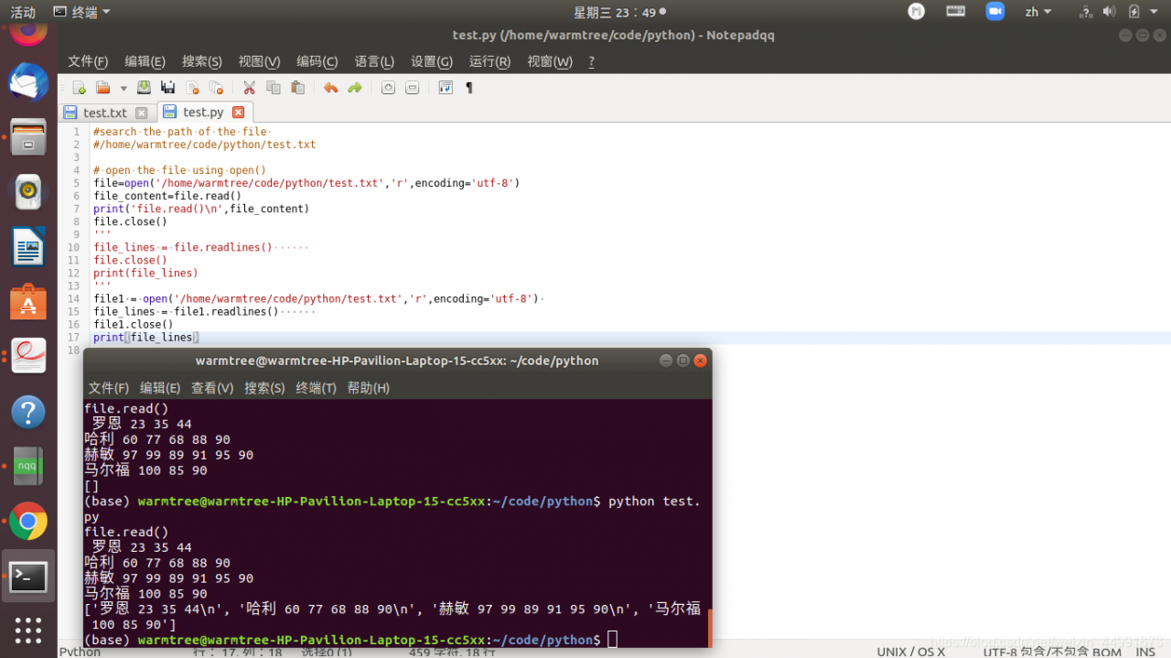1171x658 pixels.
Task: Open the Show Applications grid
Action: click(x=28, y=631)
